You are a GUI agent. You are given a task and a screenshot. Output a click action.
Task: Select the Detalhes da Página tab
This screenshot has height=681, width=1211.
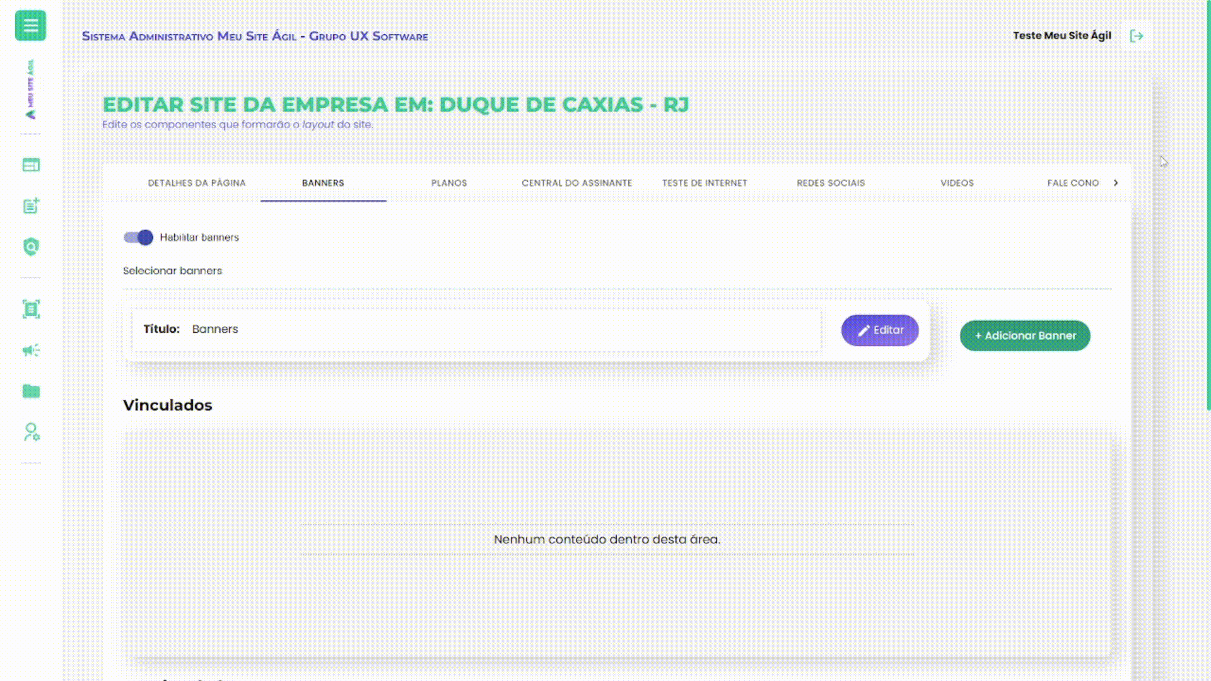pyautogui.click(x=197, y=183)
